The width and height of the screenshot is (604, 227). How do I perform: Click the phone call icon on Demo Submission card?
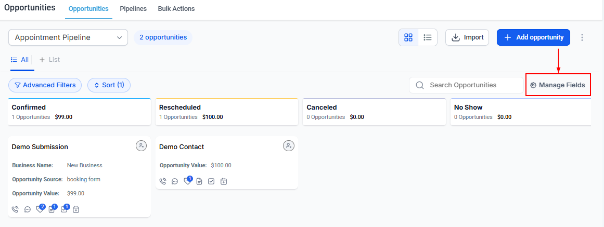pos(15,209)
